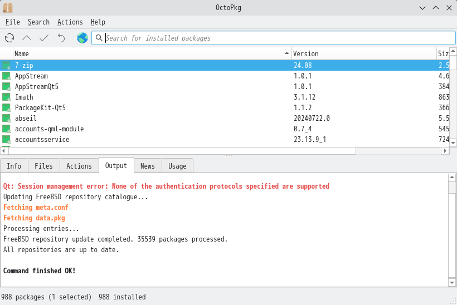Click version 23.13.9_1 of accountsservice

tap(309, 139)
